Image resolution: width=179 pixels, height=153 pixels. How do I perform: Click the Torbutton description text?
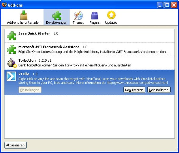point(75,65)
